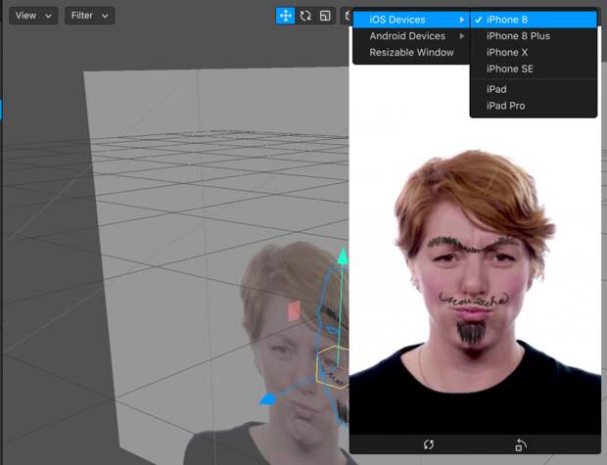Select the rotate tool icon
Image resolution: width=607 pixels, height=465 pixels.
click(x=305, y=16)
